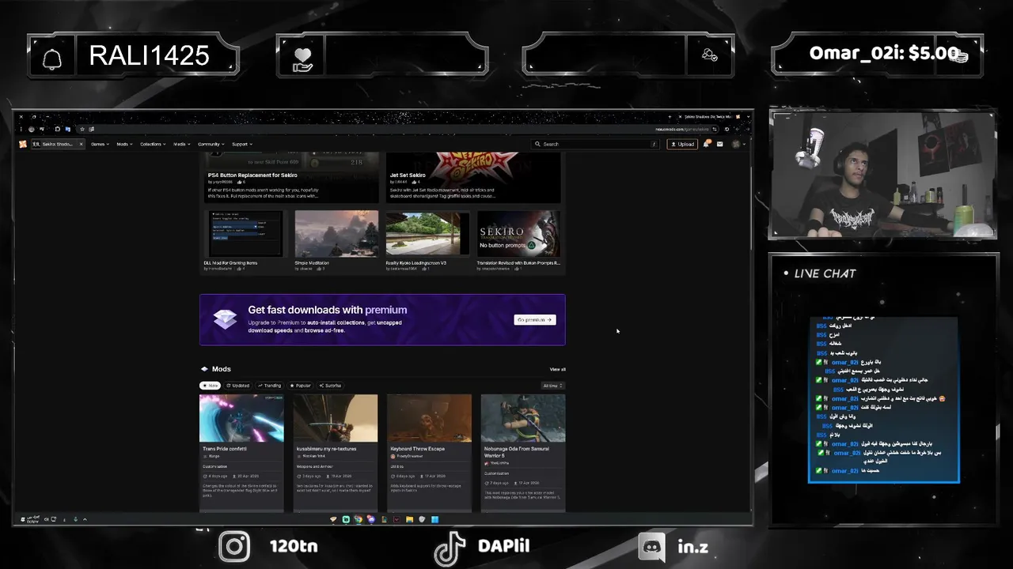Image resolution: width=1013 pixels, height=569 pixels.
Task: Click the kusabimaru my re-textures title
Action: pyautogui.click(x=327, y=449)
